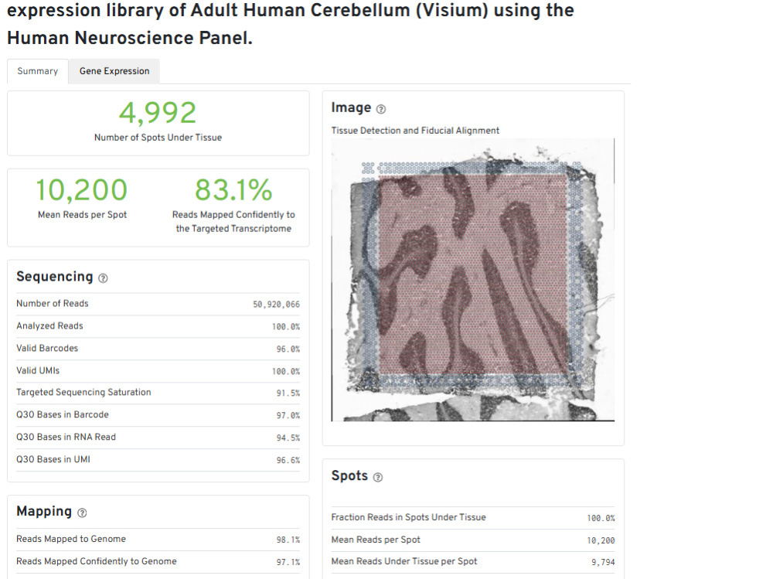Click the tissue detection fiducial alignment image

(x=473, y=280)
